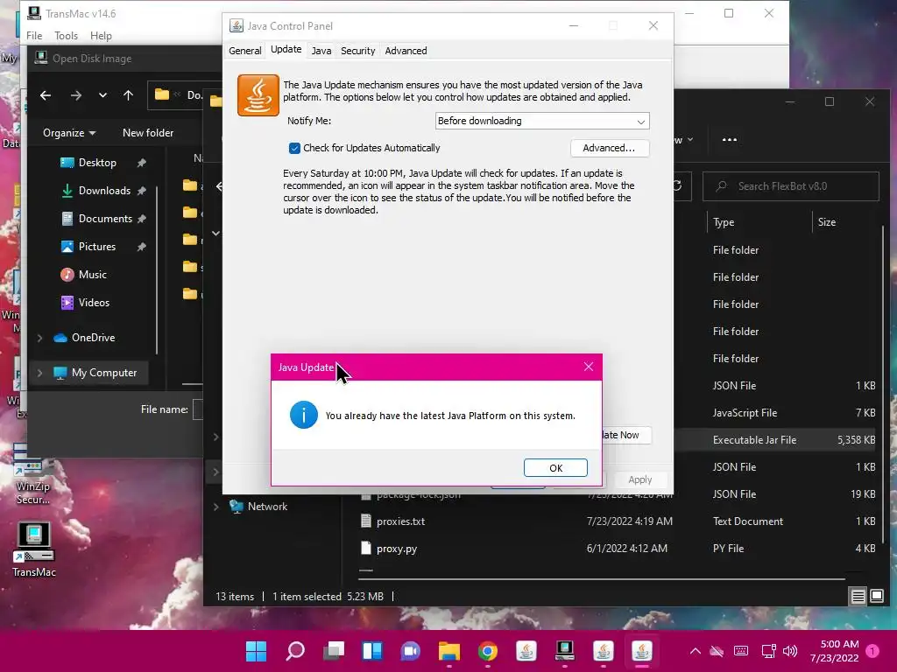The width and height of the screenshot is (897, 672).
Task: Open Task View in the taskbar
Action: click(x=334, y=651)
